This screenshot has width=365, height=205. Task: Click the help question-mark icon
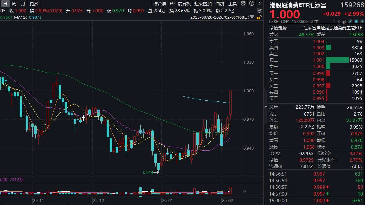pos(251,3)
